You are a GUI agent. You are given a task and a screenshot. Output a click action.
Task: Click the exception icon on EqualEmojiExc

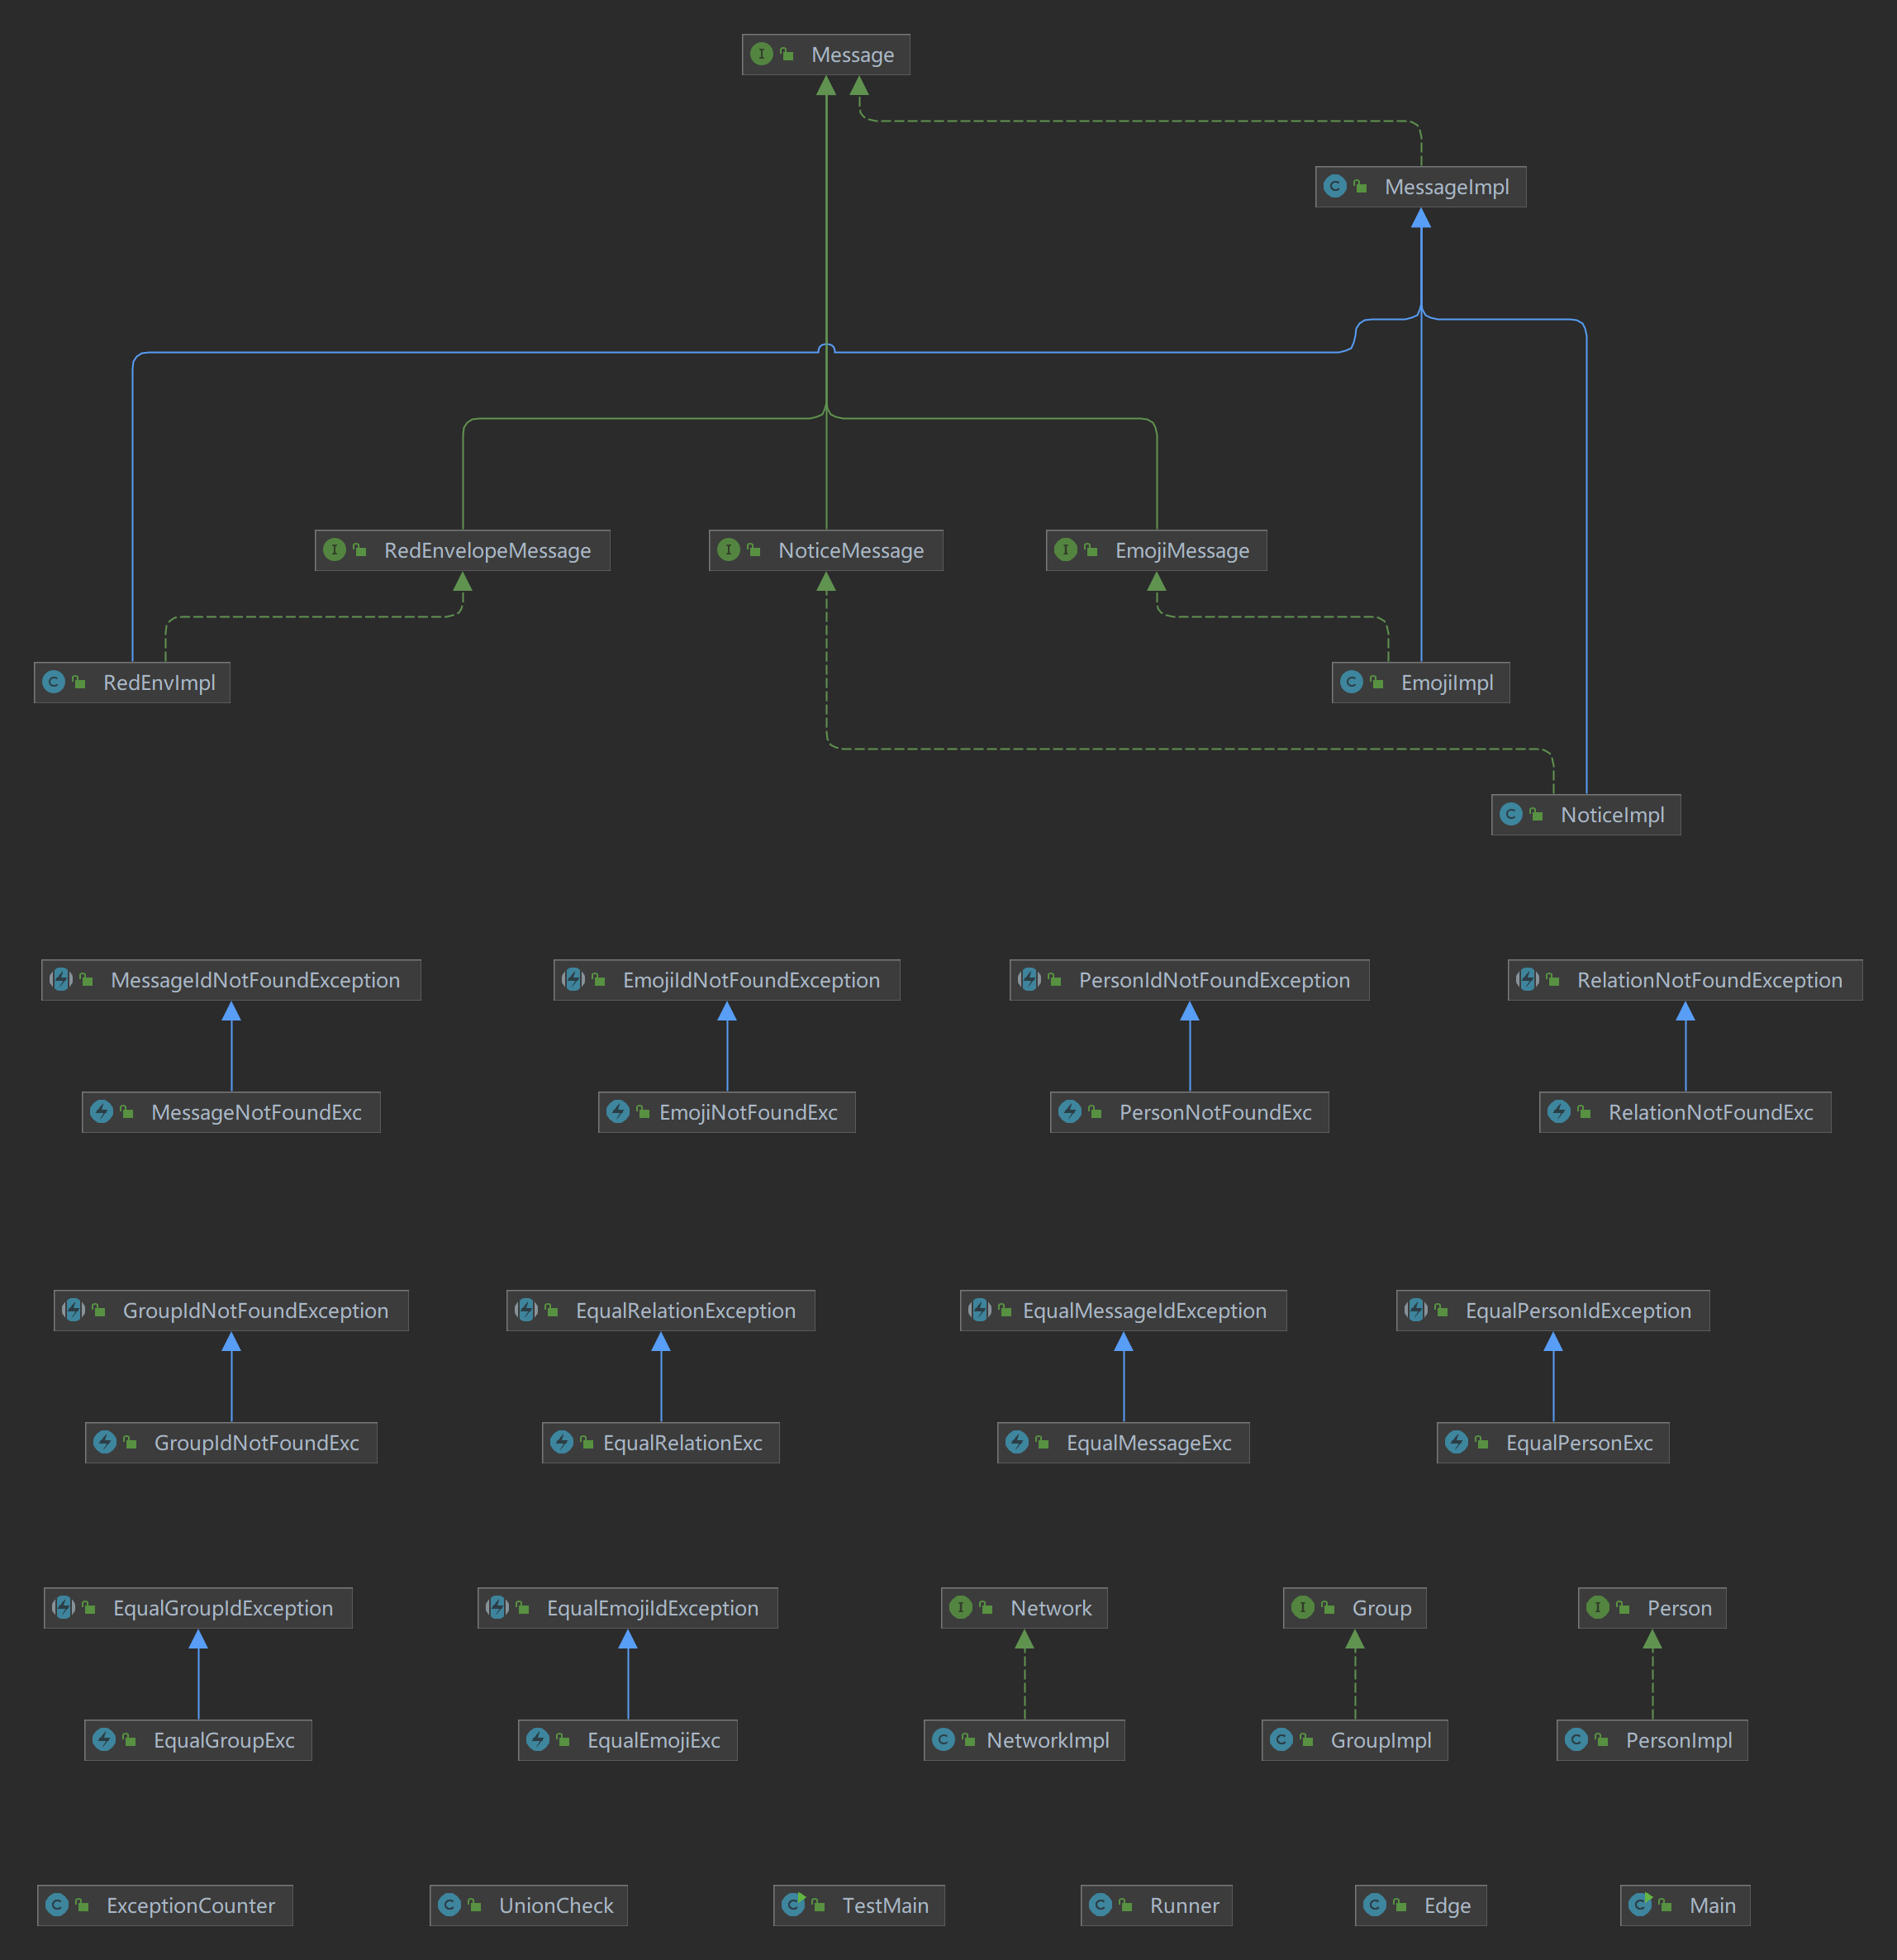(x=538, y=1739)
